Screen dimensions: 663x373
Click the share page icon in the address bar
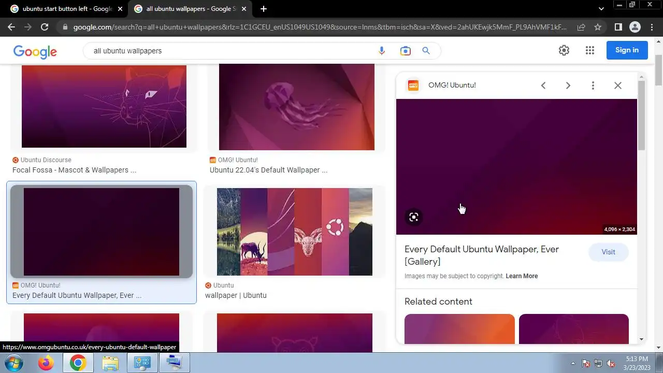click(x=581, y=27)
